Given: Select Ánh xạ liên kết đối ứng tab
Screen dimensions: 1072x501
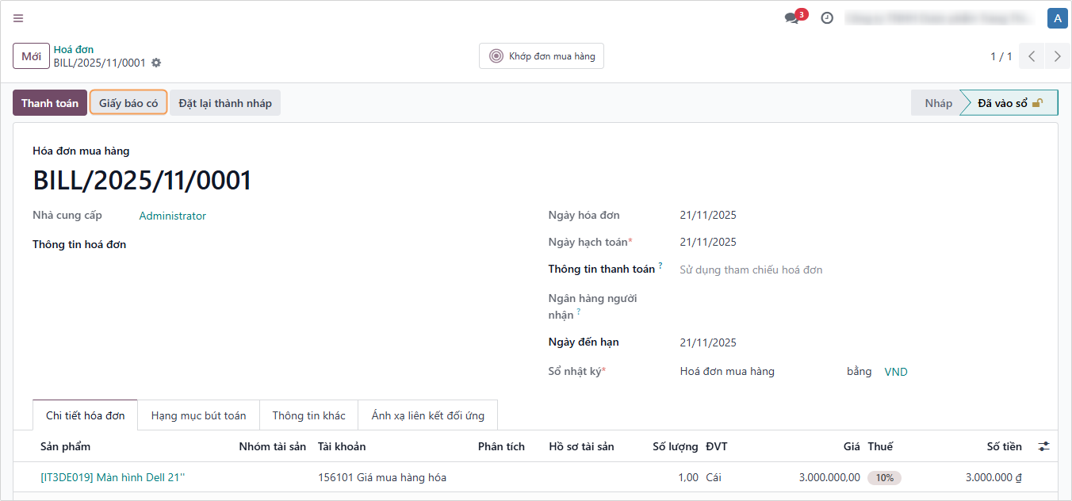Looking at the screenshot, I should 427,415.
